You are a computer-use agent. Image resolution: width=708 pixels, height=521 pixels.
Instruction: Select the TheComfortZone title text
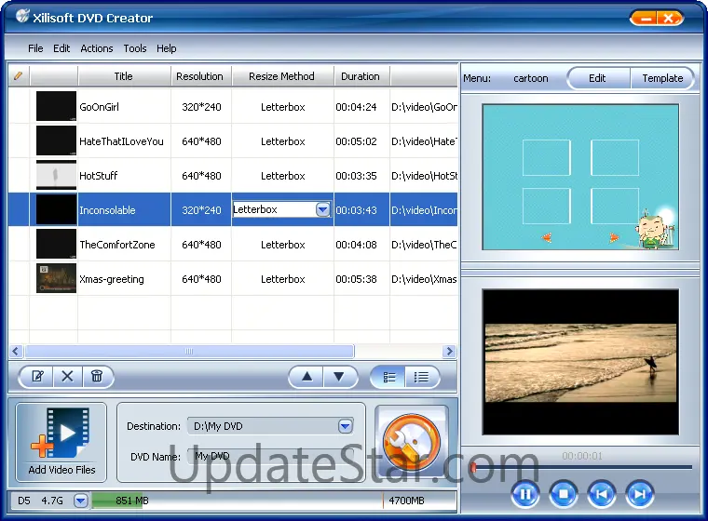click(x=117, y=245)
